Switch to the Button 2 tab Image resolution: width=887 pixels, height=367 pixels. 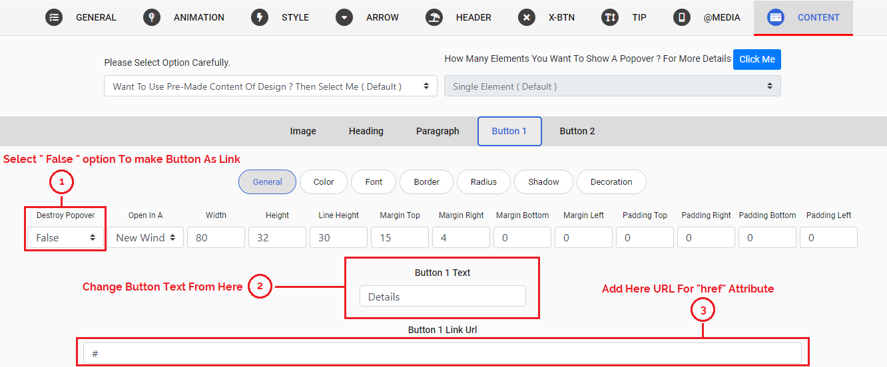point(577,131)
